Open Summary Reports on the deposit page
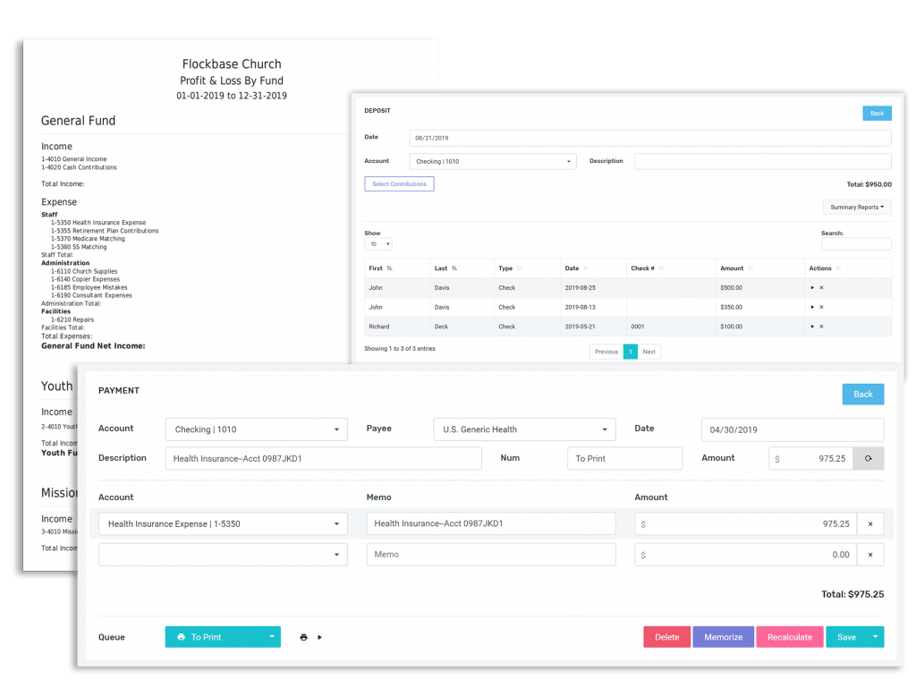The width and height of the screenshot is (916, 697). tap(856, 207)
